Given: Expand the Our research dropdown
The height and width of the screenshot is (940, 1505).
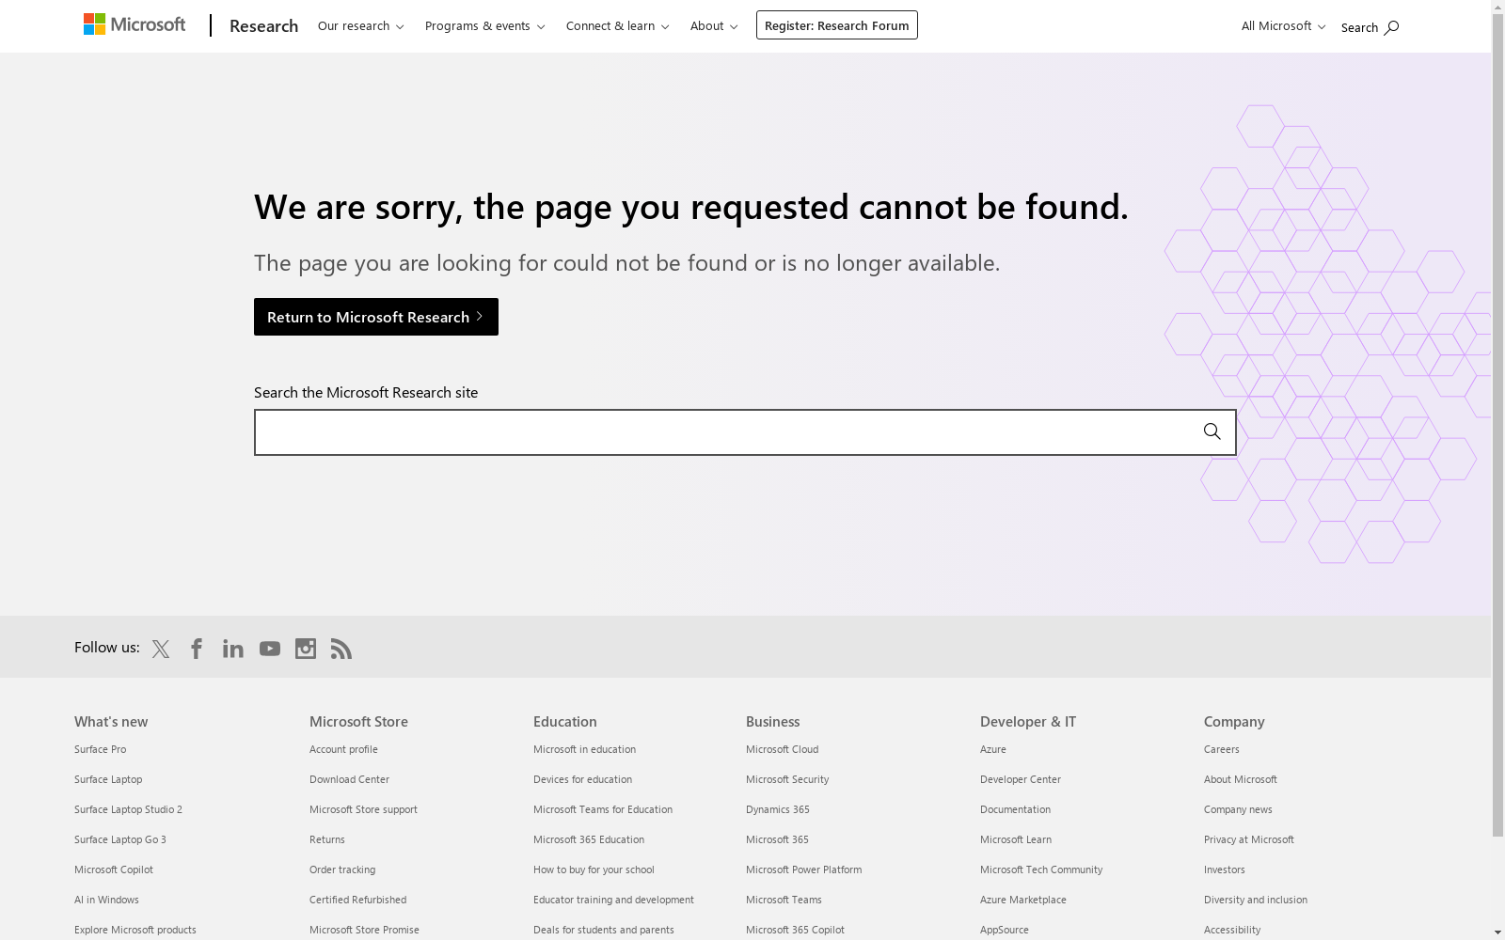Looking at the screenshot, I should click(x=361, y=25).
